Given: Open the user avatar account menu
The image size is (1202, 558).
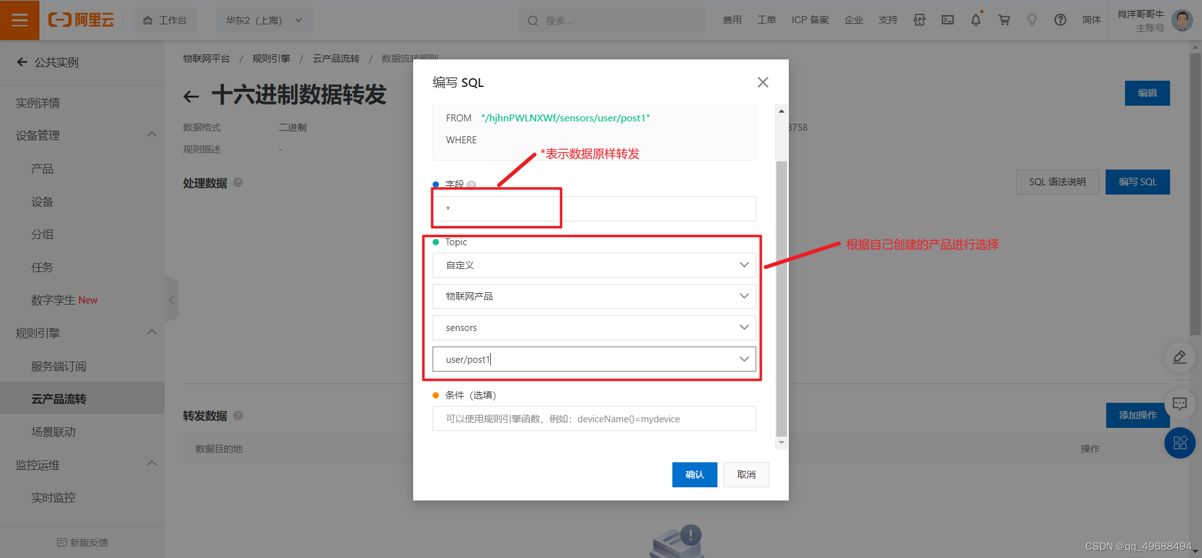Looking at the screenshot, I should [1182, 20].
